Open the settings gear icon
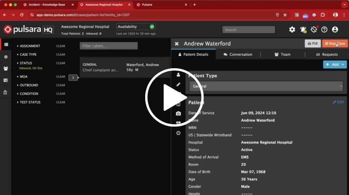 point(292,29)
